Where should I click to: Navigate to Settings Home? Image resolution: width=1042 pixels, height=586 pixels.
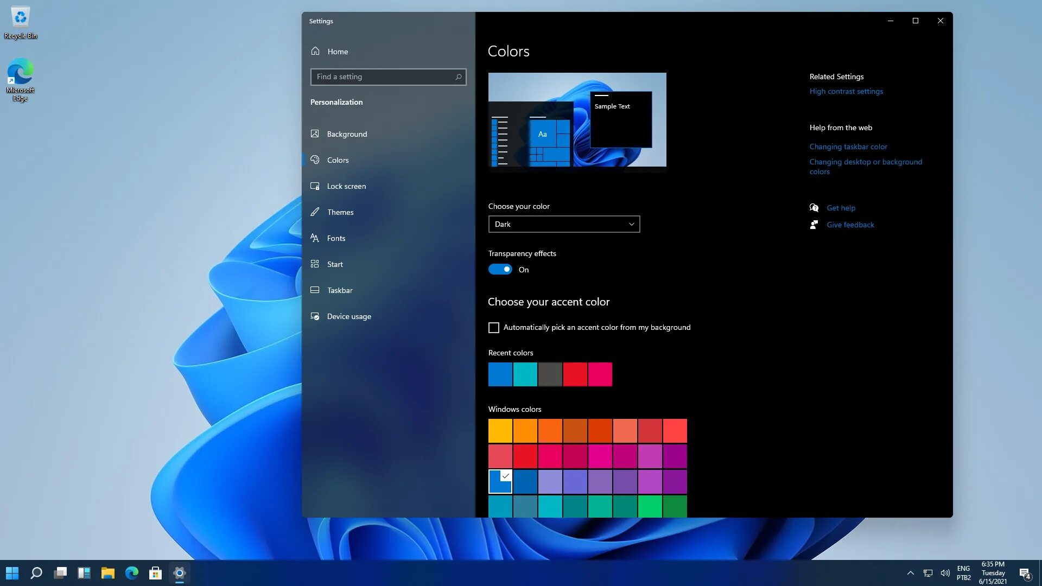337,51
